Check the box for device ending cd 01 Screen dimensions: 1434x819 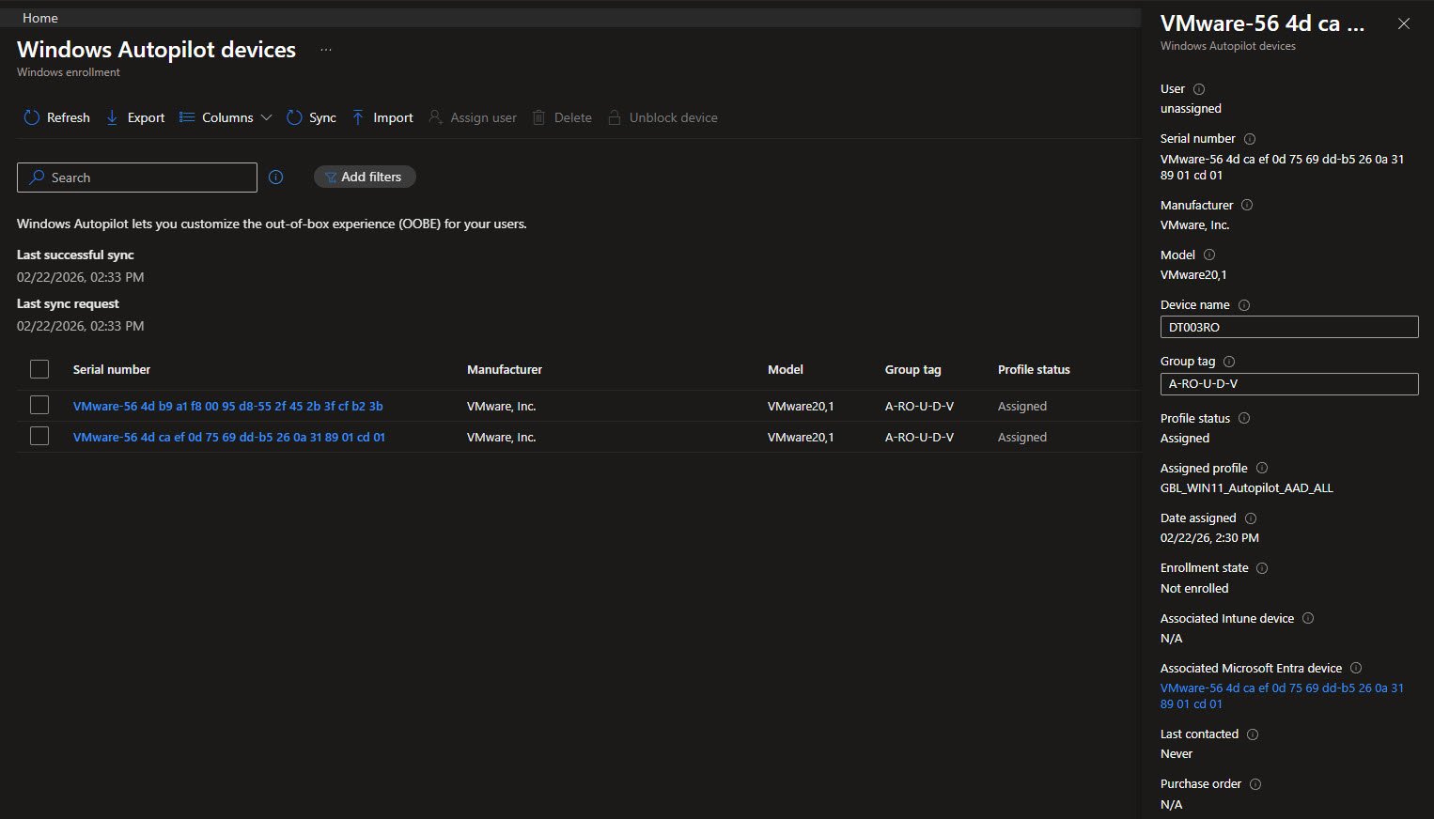(39, 436)
